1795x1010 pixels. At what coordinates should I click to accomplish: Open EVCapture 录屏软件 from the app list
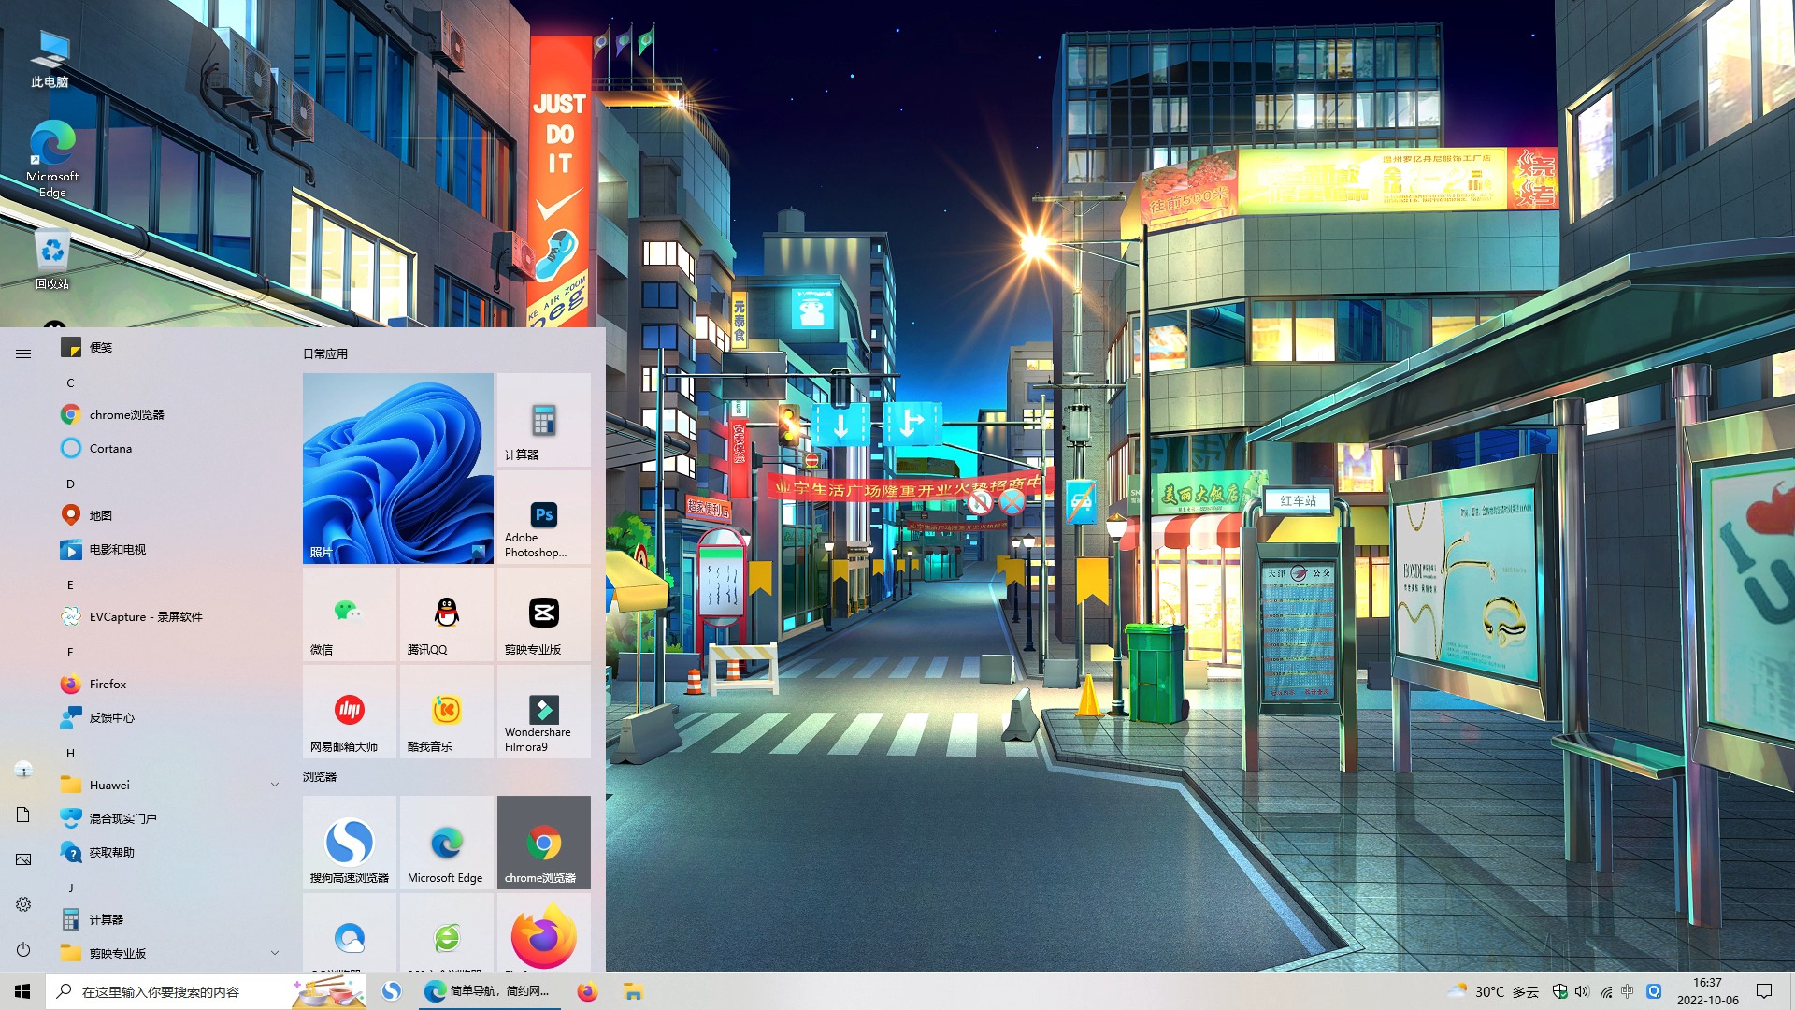tap(145, 616)
